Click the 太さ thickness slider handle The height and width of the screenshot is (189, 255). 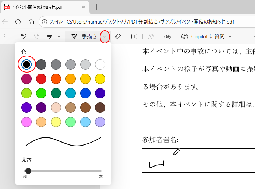[28, 171]
